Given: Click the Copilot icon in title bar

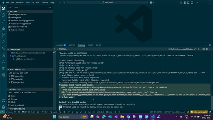Looking at the screenshot, I should click(x=151, y=3).
